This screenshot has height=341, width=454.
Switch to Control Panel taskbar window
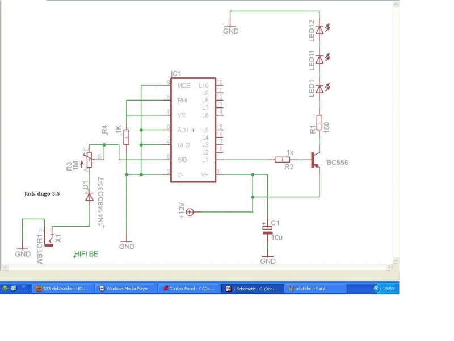190,289
